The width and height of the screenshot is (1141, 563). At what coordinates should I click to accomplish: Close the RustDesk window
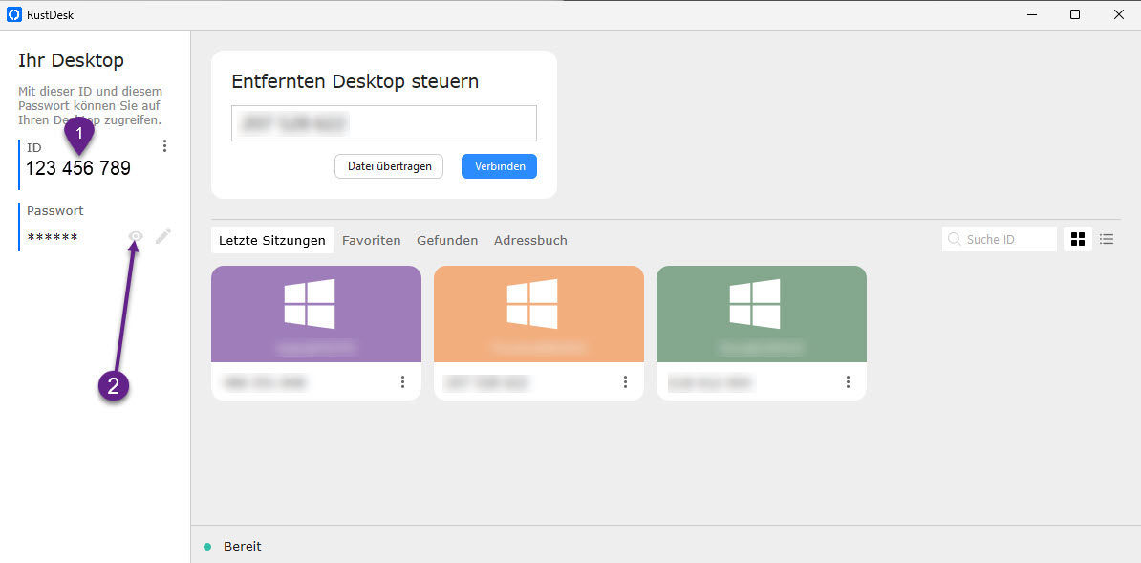pyautogui.click(x=1118, y=14)
